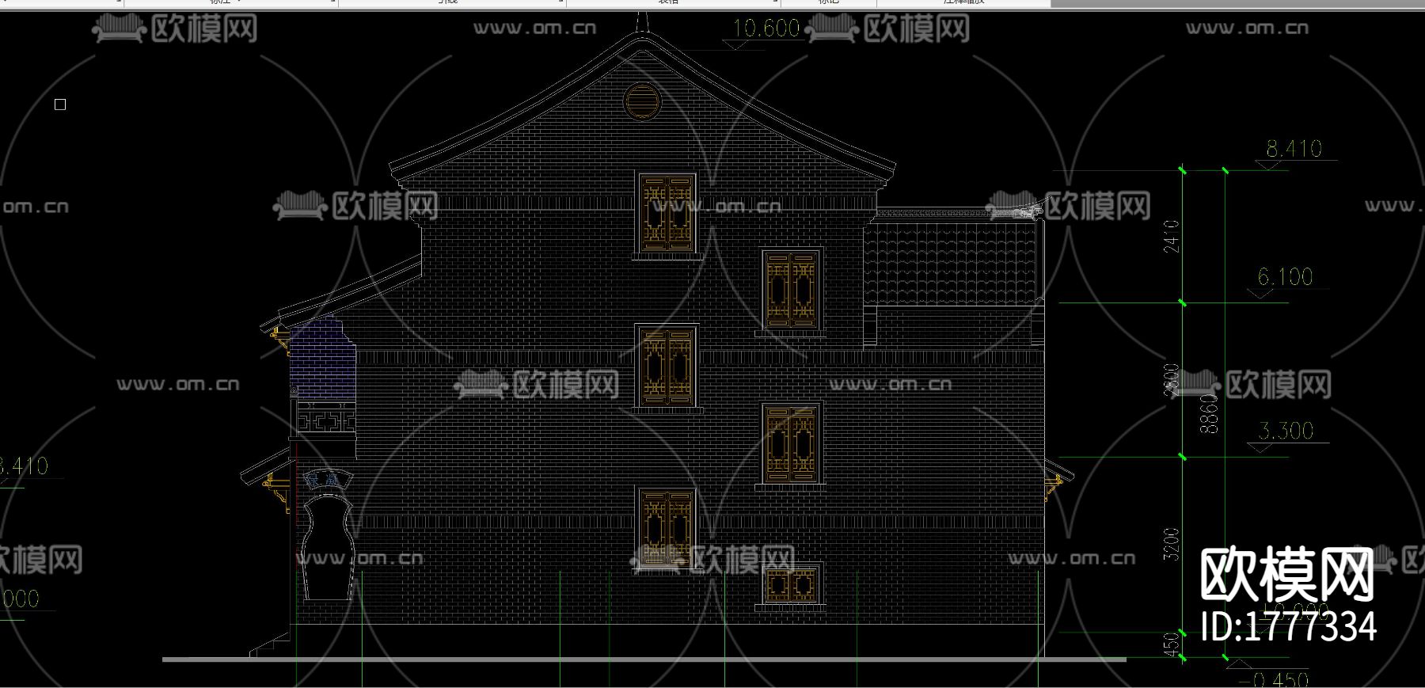Click the entry steps at the building's left base

[270, 644]
